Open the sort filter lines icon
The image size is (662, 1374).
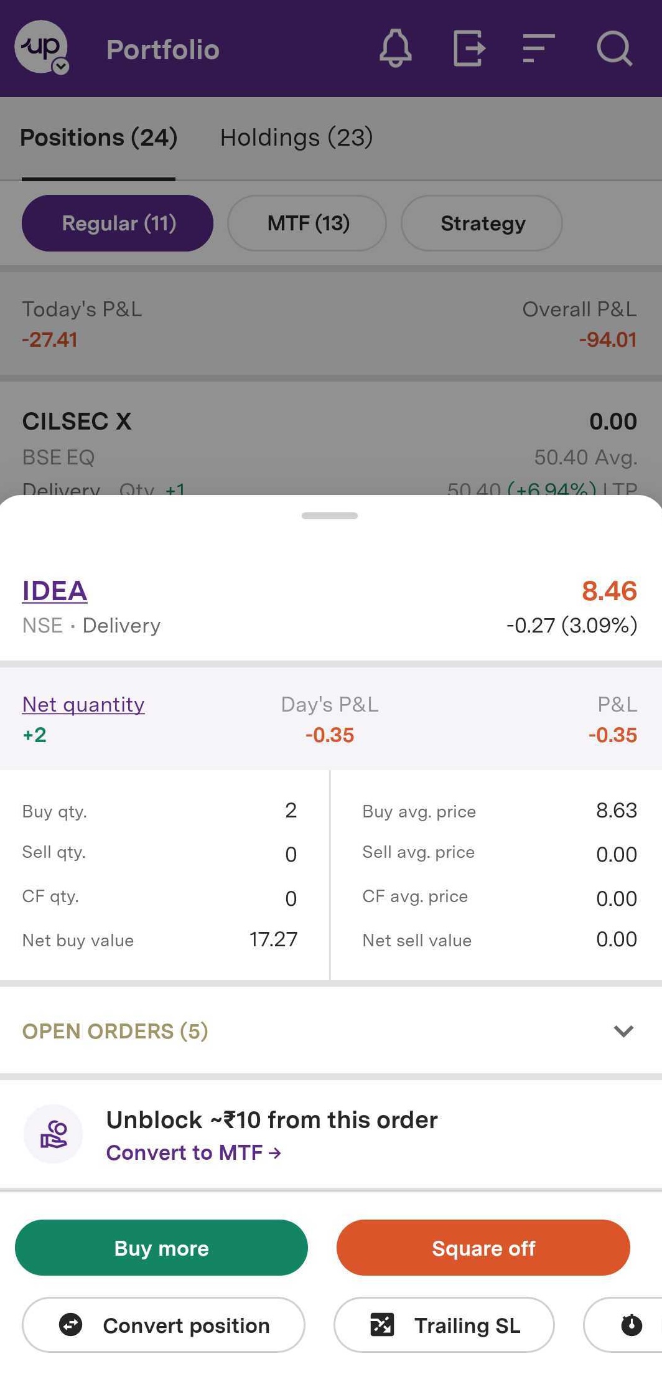[x=538, y=49]
